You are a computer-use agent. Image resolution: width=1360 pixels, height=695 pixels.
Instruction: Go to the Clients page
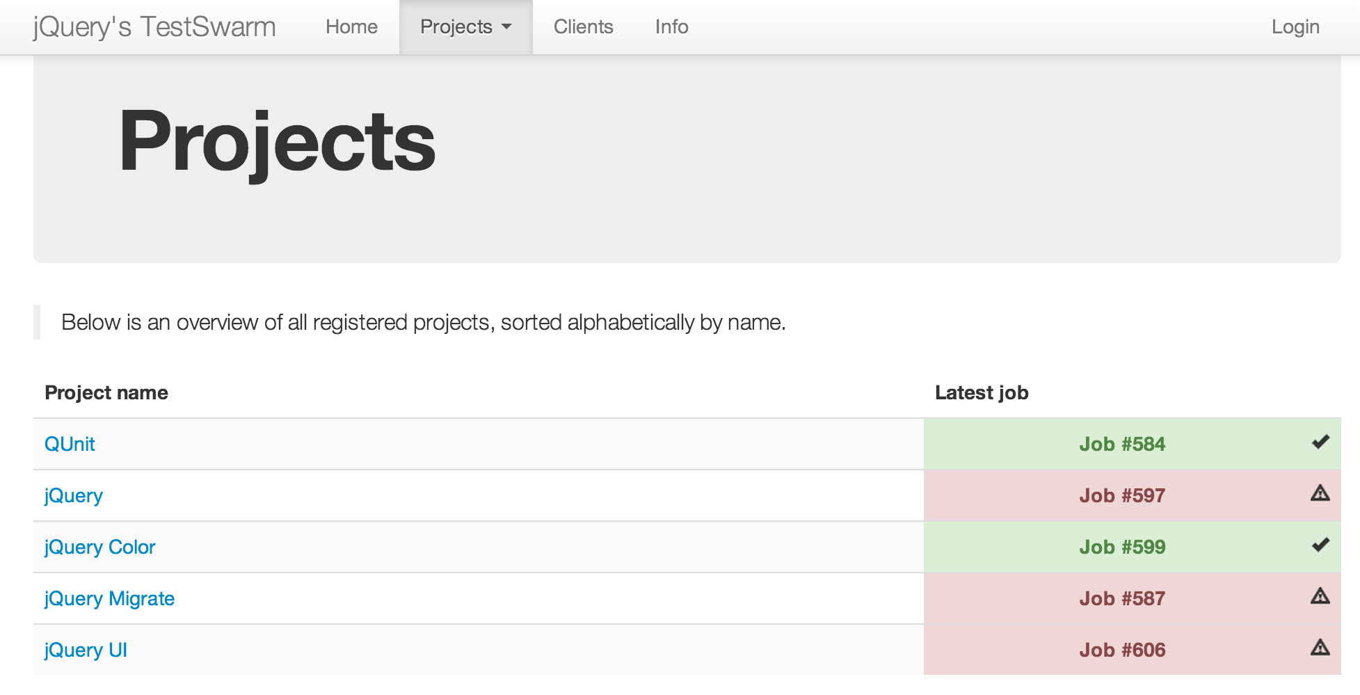click(583, 27)
